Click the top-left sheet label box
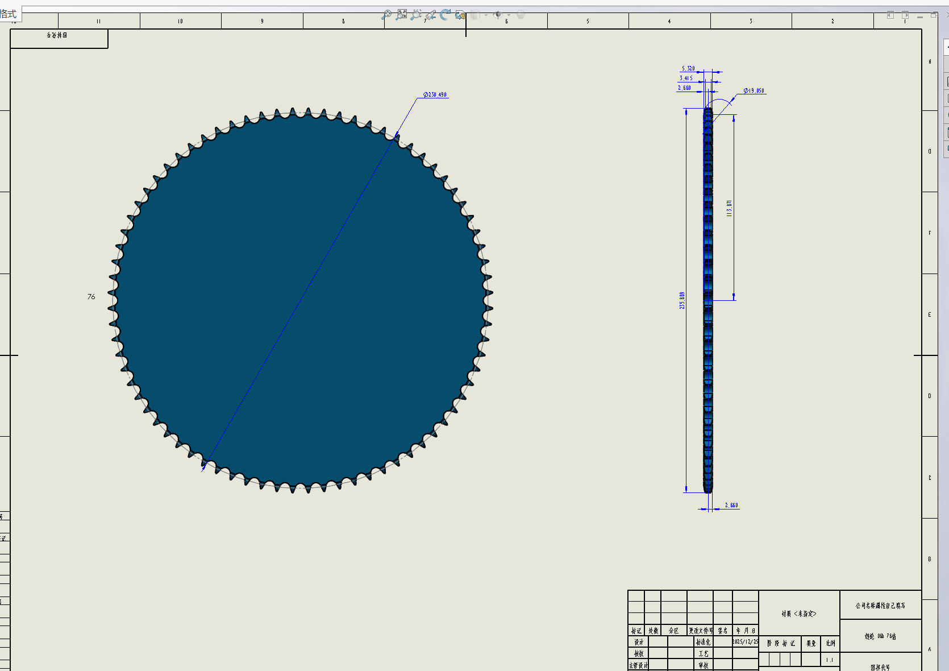 coord(59,39)
